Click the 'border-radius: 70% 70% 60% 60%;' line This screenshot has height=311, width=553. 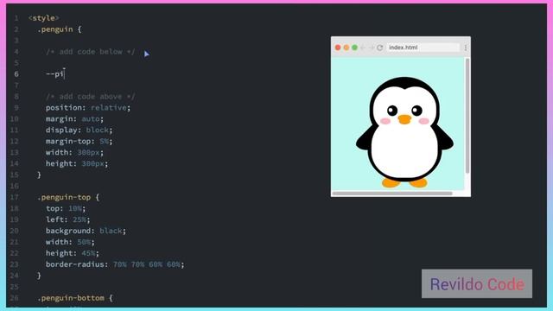[115, 264]
